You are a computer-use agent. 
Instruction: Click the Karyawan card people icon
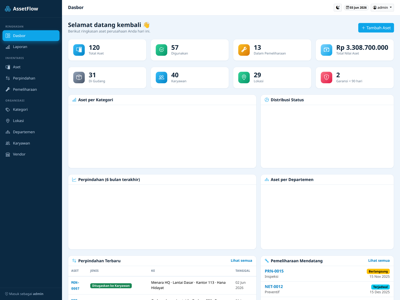pos(161,77)
